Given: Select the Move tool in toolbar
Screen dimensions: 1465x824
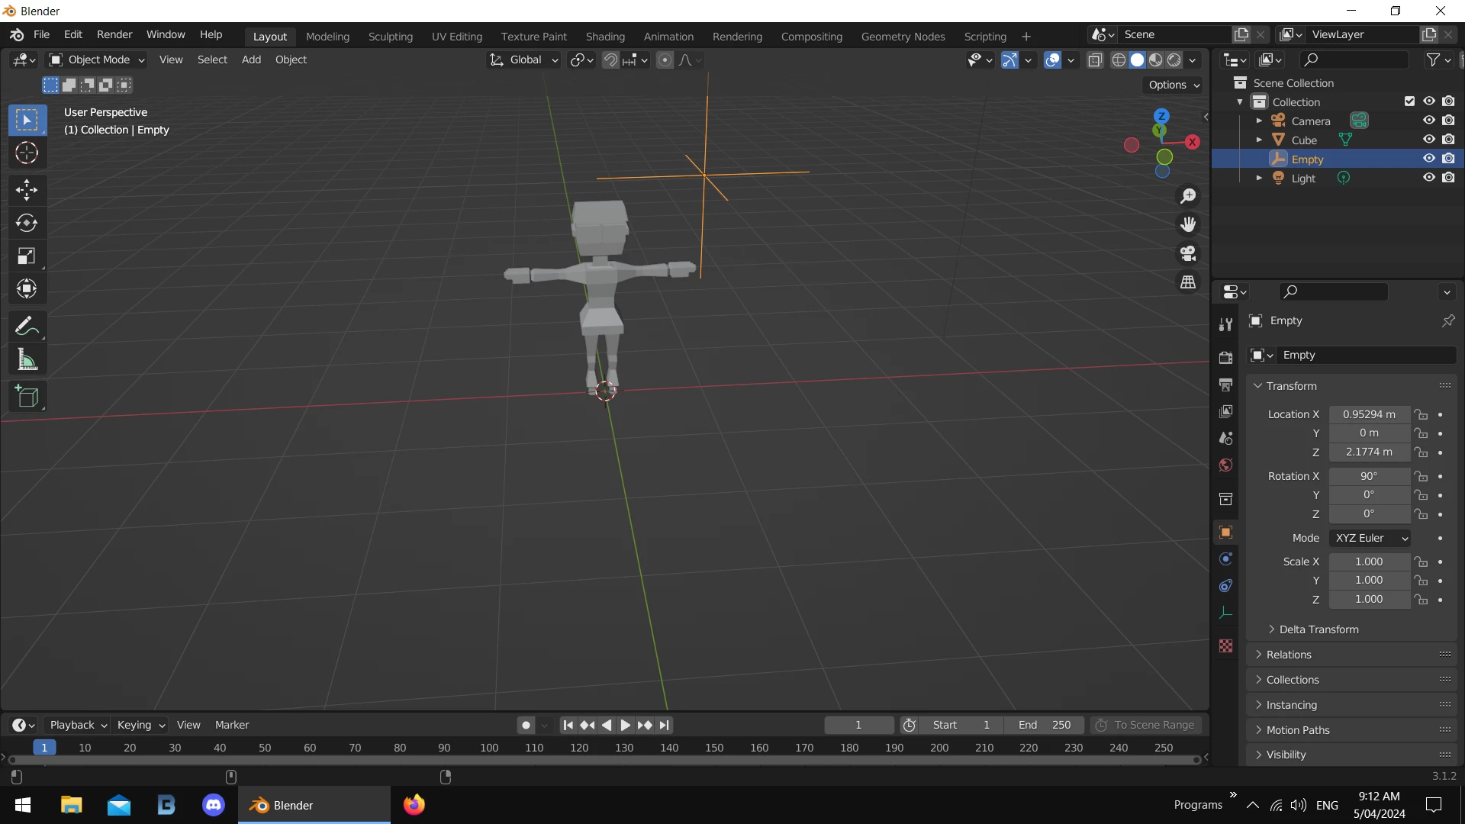Looking at the screenshot, I should (27, 189).
